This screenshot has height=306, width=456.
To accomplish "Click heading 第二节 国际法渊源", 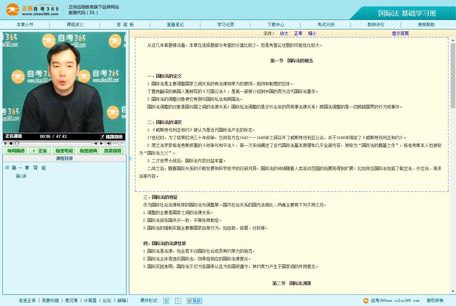I will (x=291, y=283).
